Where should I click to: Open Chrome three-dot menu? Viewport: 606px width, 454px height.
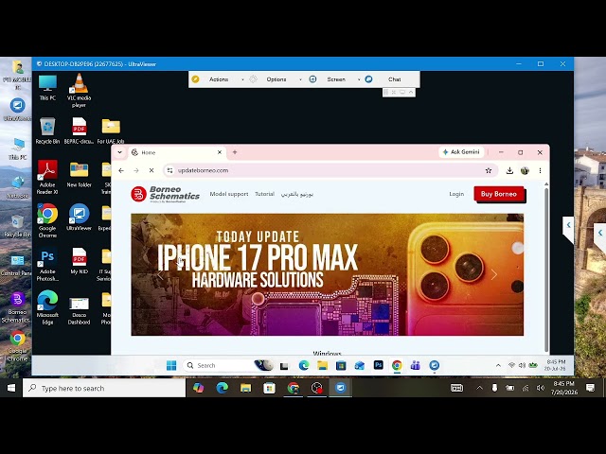click(x=540, y=170)
